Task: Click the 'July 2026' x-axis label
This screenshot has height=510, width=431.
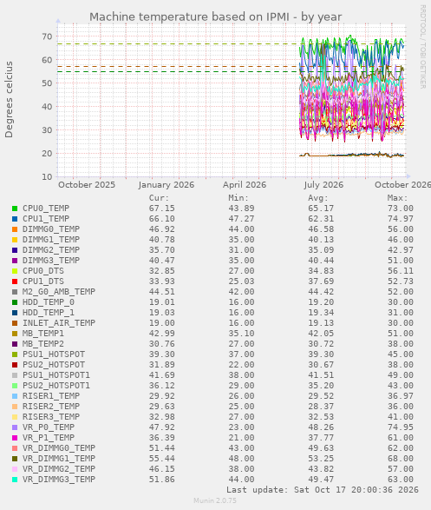Action: point(323,185)
